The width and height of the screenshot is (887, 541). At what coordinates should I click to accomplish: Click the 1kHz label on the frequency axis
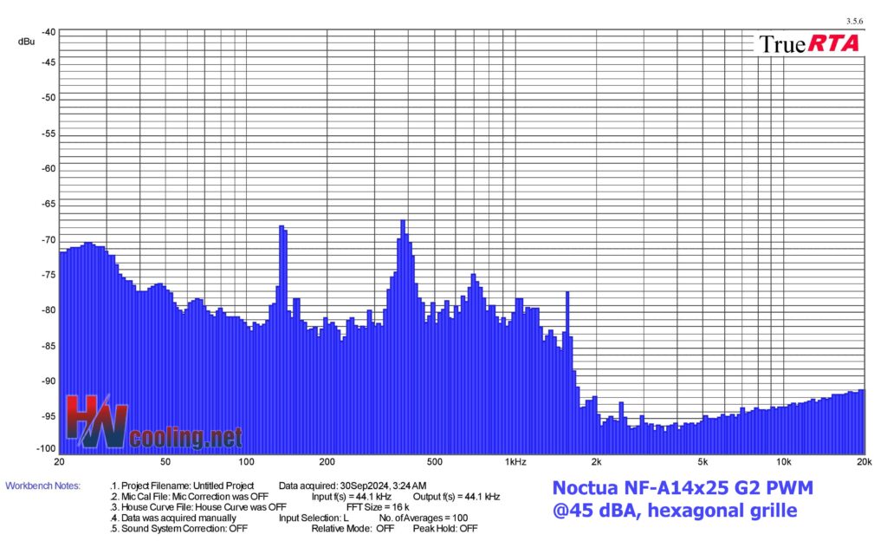[514, 461]
